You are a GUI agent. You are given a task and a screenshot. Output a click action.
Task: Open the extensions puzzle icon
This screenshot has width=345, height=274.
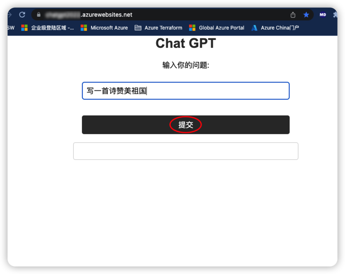335,15
